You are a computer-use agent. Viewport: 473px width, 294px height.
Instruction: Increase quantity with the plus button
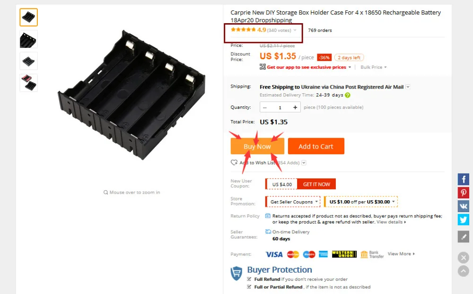click(295, 107)
